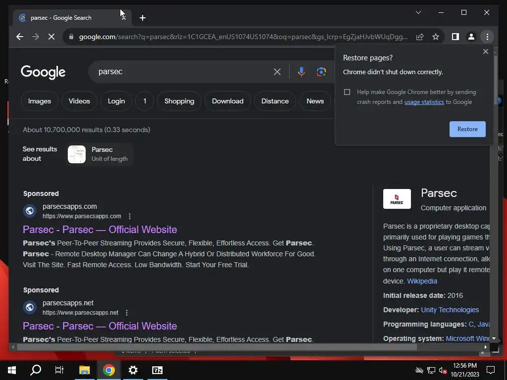Image resolution: width=507 pixels, height=380 pixels.
Task: Click the parsecsapps.net globe favicon
Action: [29, 307]
